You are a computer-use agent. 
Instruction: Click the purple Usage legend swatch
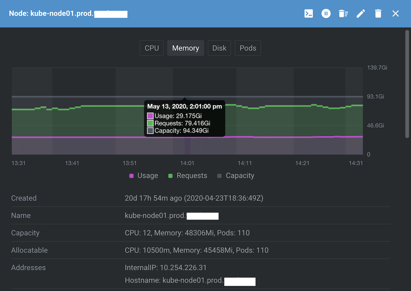click(x=132, y=176)
